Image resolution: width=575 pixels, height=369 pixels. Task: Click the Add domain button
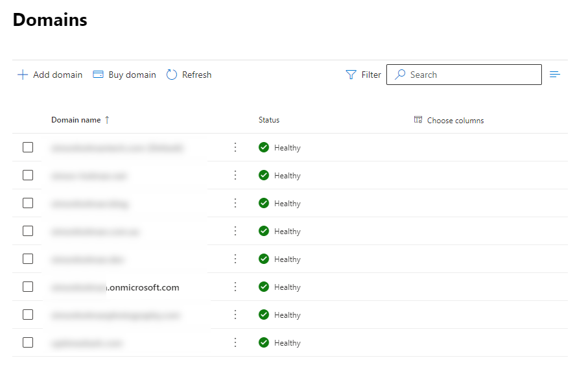tap(50, 75)
